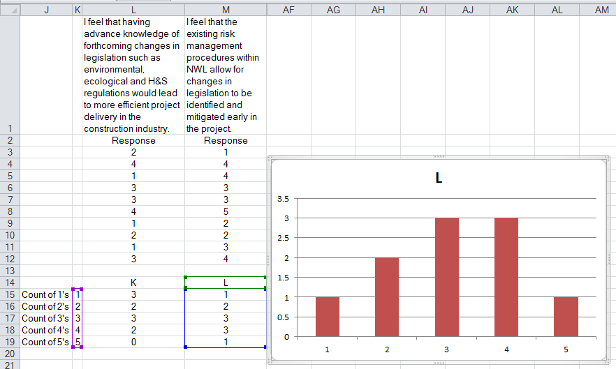This screenshot has height=369, width=616.
Task: Select the "Count of 5's" cell
Action: tap(46, 342)
